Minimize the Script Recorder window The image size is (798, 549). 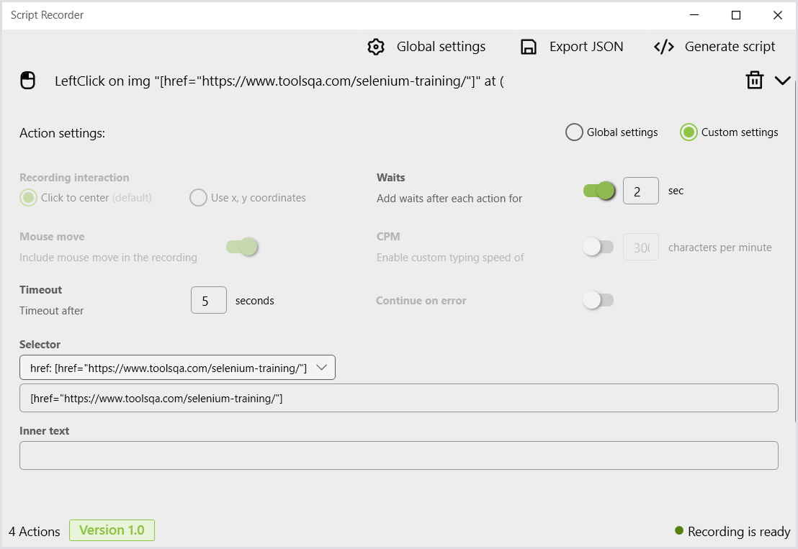point(694,15)
